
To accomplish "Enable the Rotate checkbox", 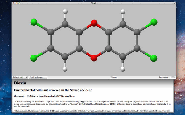I will pyautogui.click(x=111, y=77).
